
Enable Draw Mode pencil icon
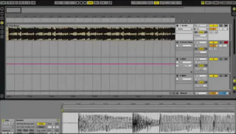tap(110, 3)
